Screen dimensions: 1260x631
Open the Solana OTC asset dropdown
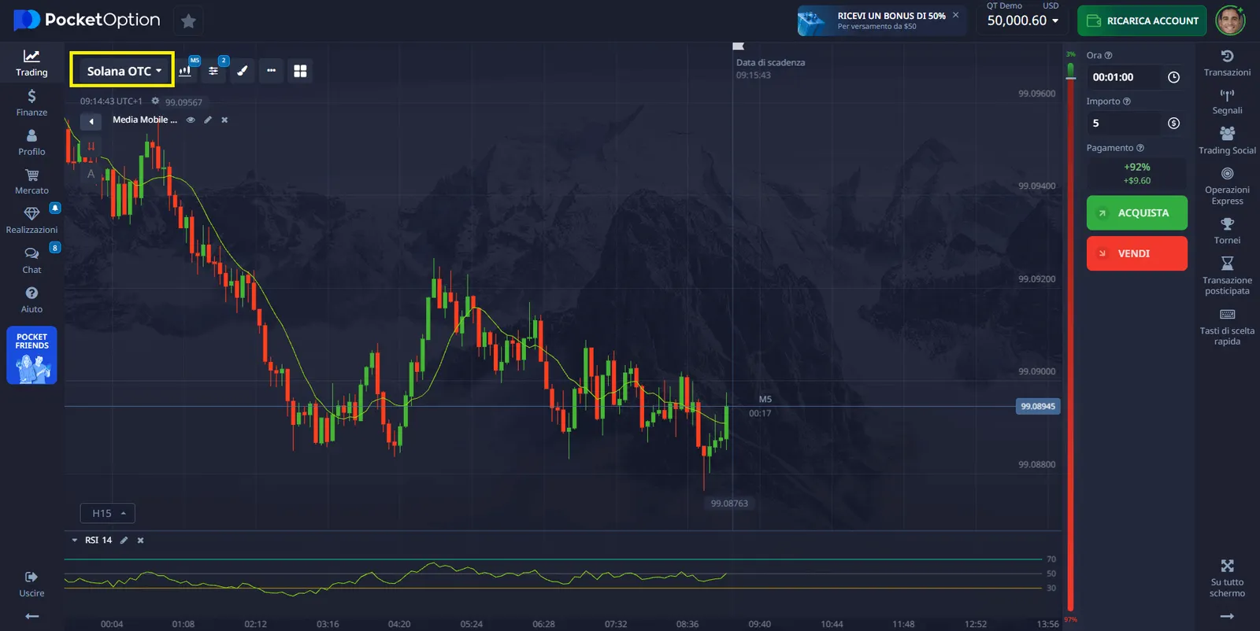[123, 71]
